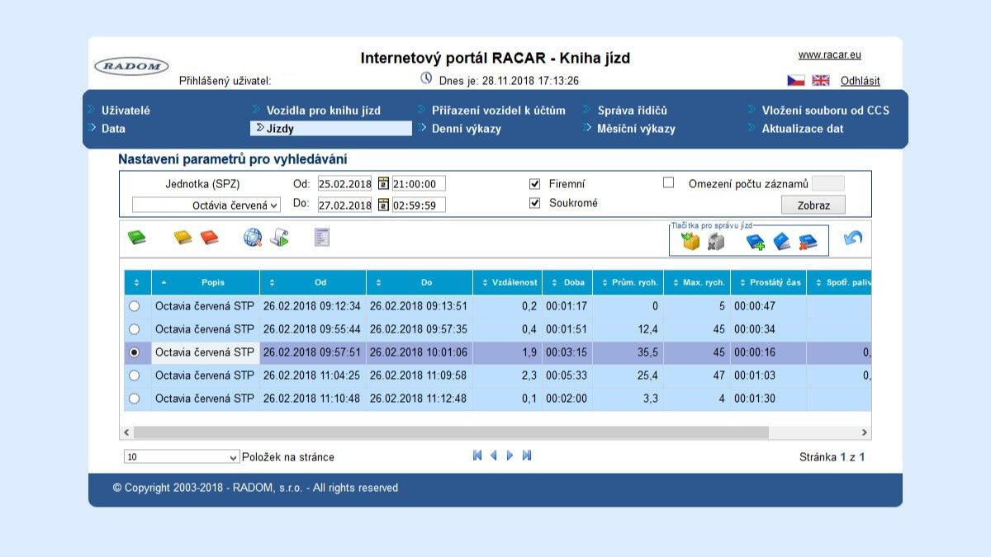The image size is (991, 557).
Task: Click the green book icon
Action: pos(136,238)
